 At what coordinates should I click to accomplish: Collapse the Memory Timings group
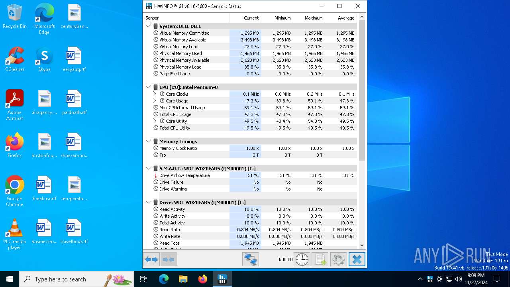148,142
